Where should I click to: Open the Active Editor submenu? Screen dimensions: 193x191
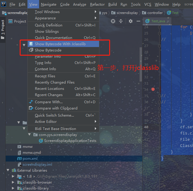[64, 121]
